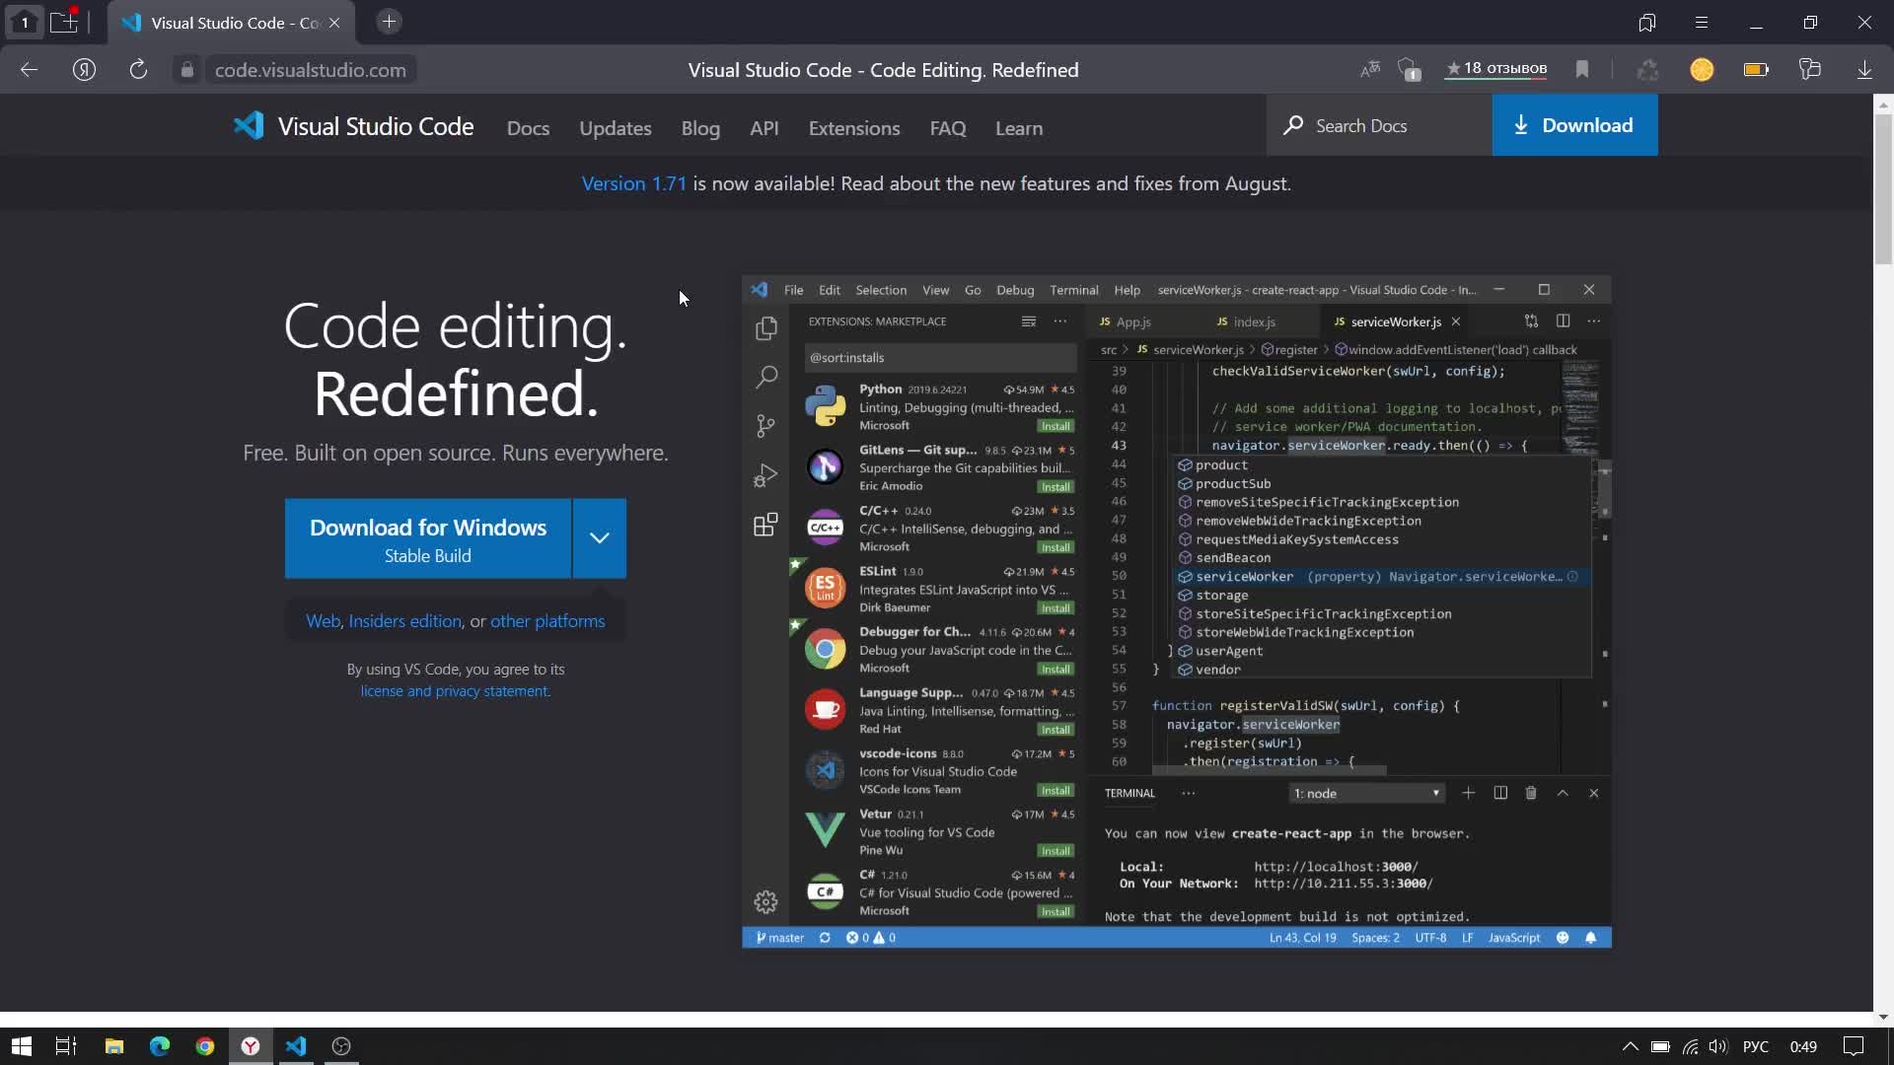Image resolution: width=1894 pixels, height=1065 pixels.
Task: Open license and privacy statement link
Action: (x=454, y=691)
